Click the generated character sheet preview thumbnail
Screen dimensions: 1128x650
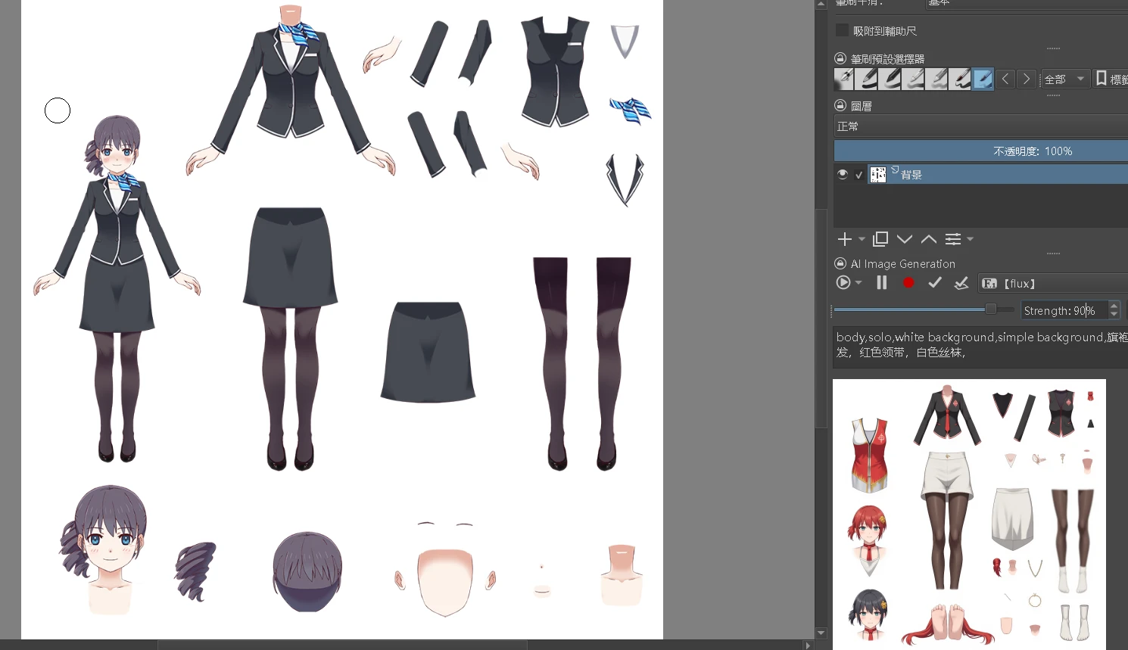coord(969,515)
